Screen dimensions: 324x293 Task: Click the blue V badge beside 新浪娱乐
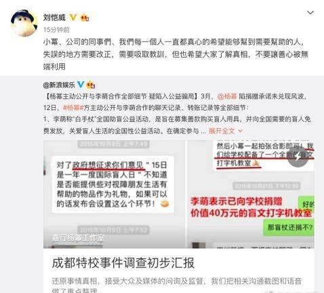click(x=81, y=85)
